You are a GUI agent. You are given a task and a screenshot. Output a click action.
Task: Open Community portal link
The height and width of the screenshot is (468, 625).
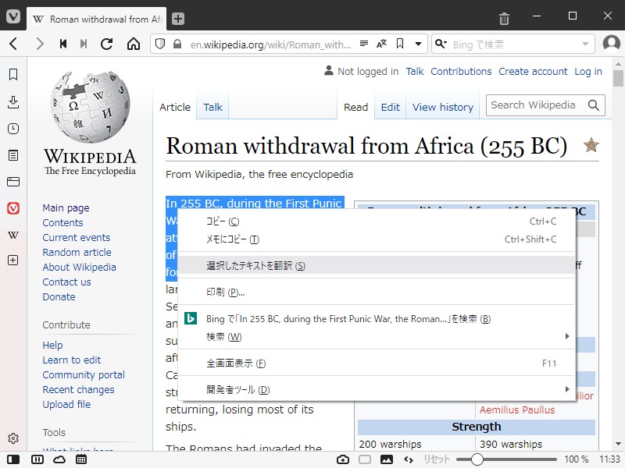point(84,375)
